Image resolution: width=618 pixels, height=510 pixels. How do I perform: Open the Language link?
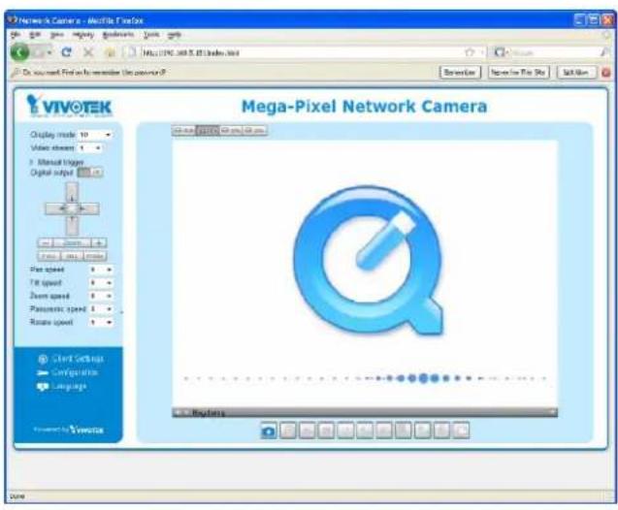click(x=69, y=387)
